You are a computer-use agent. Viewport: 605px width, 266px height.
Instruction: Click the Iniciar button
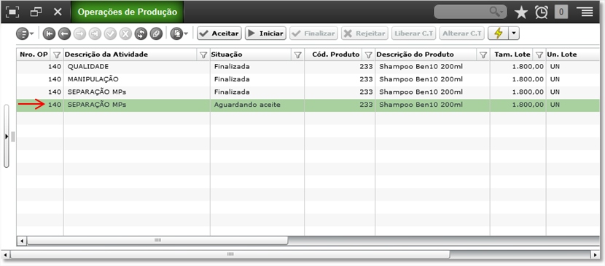(x=265, y=33)
